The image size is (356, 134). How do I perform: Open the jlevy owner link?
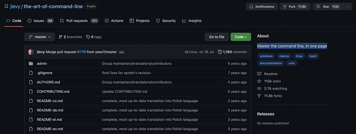tap(15, 6)
